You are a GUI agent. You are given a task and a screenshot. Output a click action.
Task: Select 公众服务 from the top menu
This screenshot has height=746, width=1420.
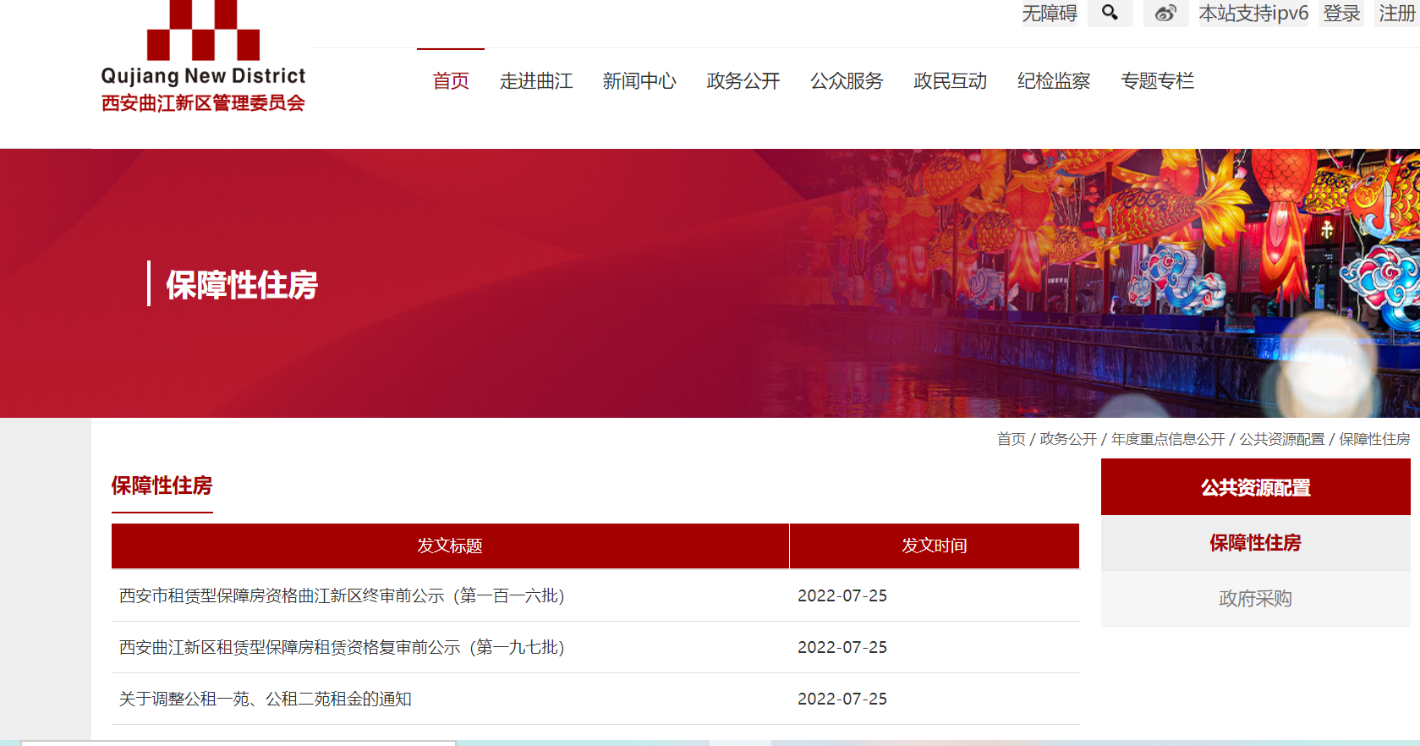click(847, 81)
